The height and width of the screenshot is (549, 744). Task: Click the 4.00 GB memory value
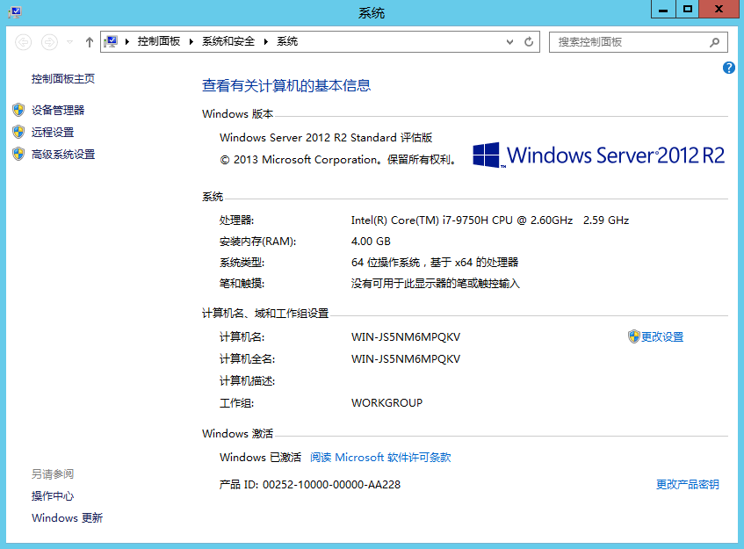(x=371, y=241)
